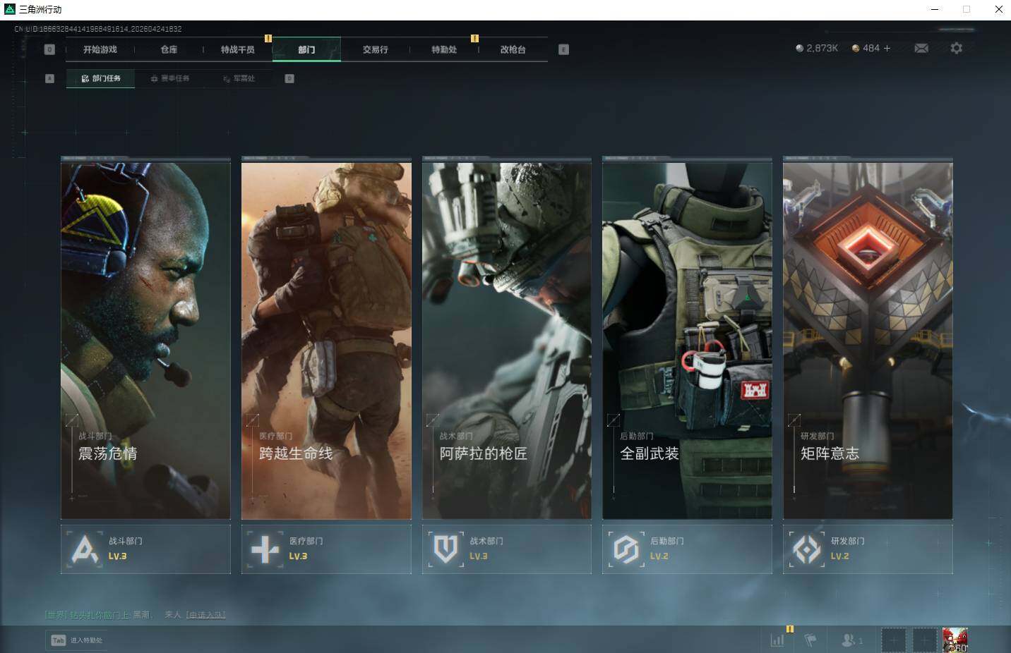Click the 申请入队 link in chat

coord(205,615)
